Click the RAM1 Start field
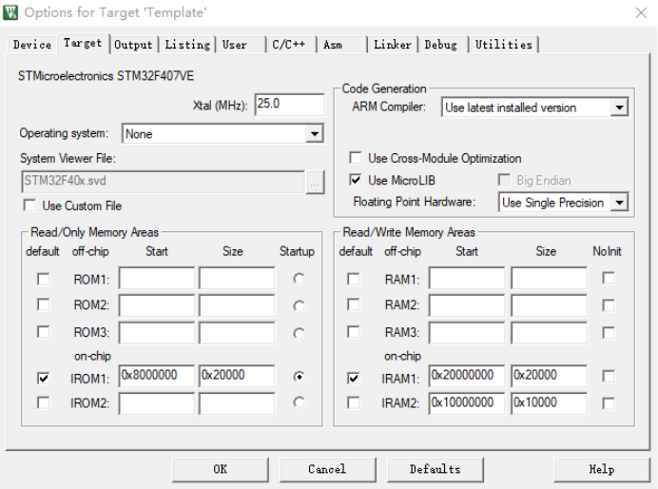 pos(467,278)
